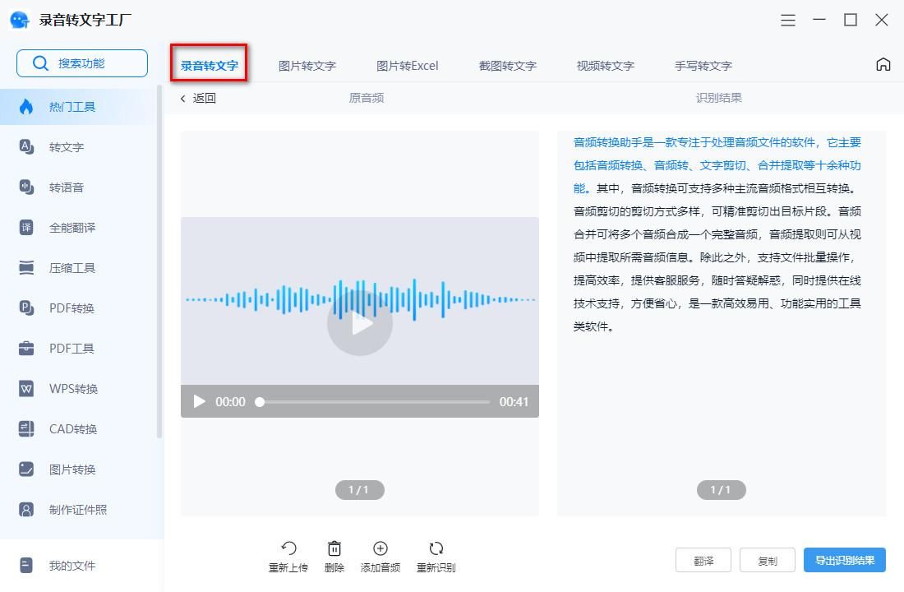Select the 图片转换 sidebar icon

[26, 469]
